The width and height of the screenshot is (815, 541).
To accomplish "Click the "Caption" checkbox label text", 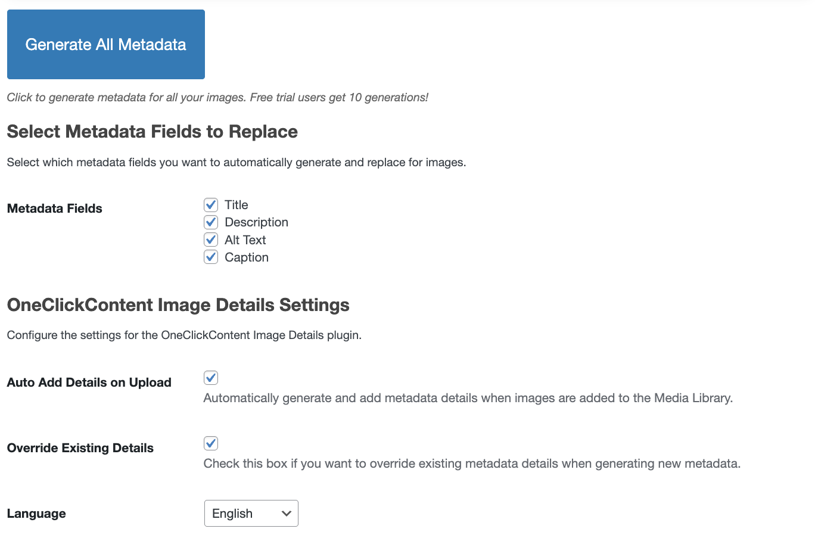I will click(x=247, y=257).
